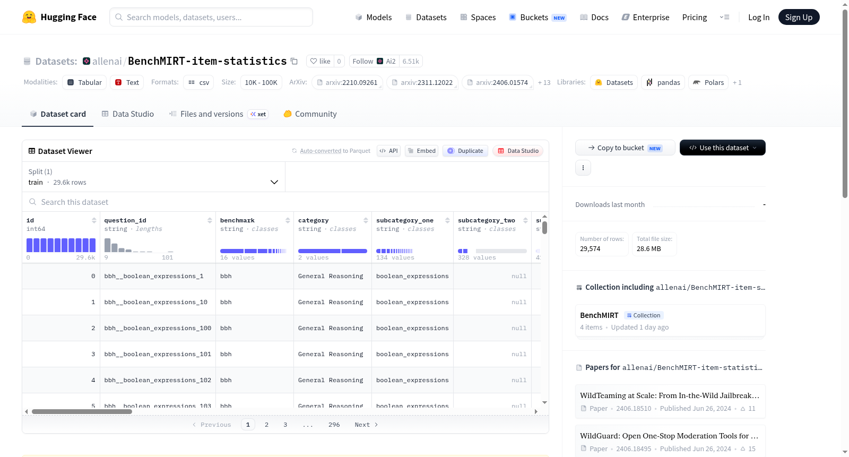Screen dimensions: 849x457
Task: Go to page 3 of the table
Action: [285, 425]
